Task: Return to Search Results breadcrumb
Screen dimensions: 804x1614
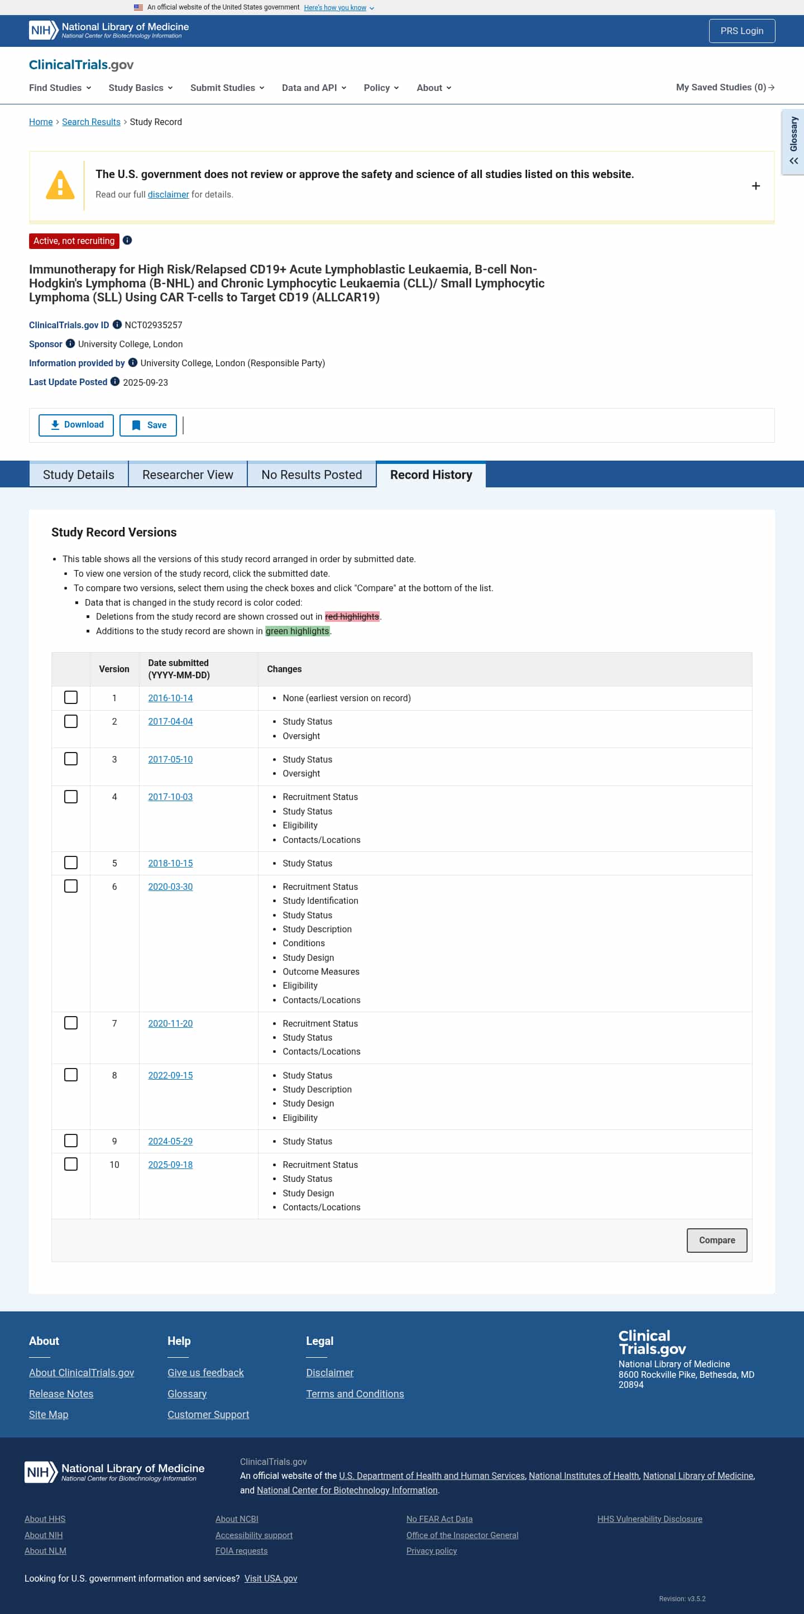Action: [91, 122]
